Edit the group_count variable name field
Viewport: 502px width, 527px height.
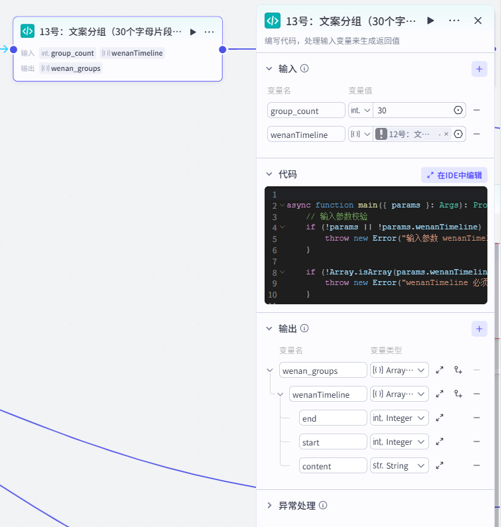coord(306,110)
